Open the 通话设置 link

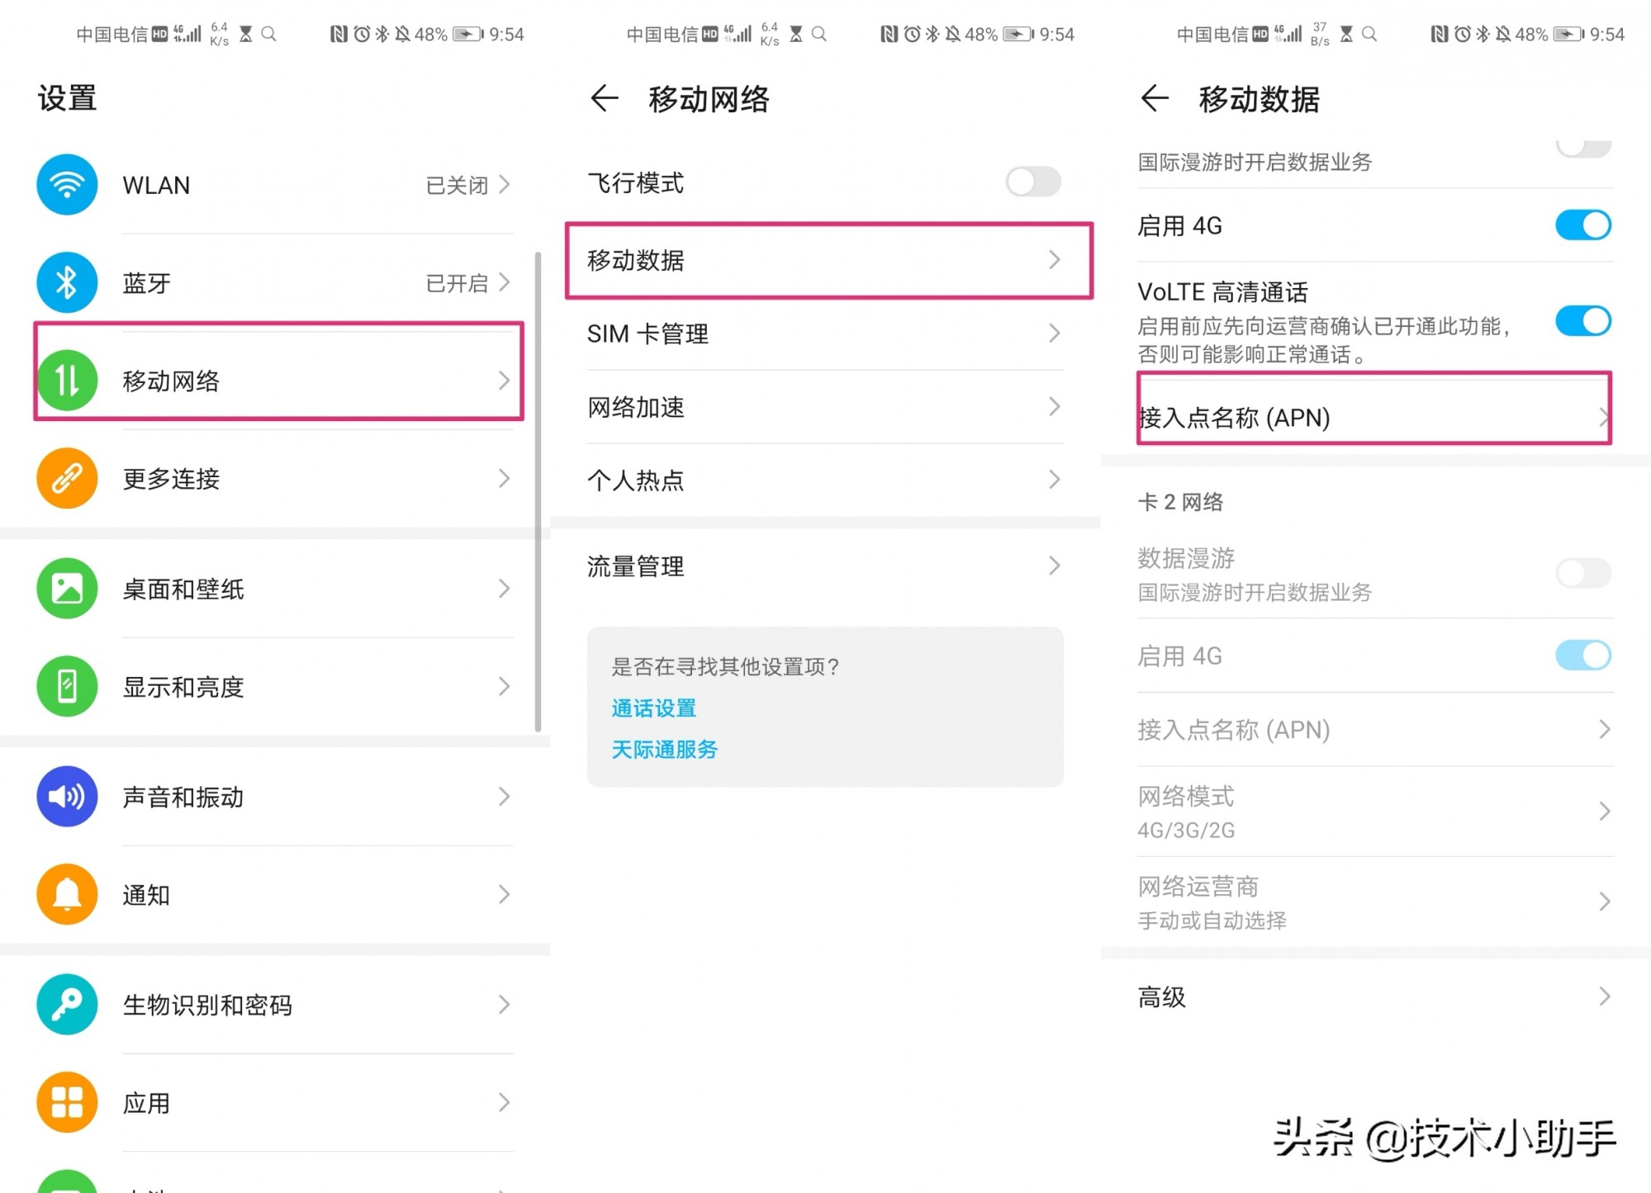point(653,708)
